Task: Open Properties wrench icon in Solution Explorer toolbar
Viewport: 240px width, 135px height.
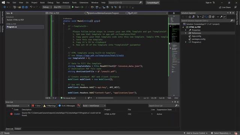Action: pyautogui.click(x=221, y=17)
